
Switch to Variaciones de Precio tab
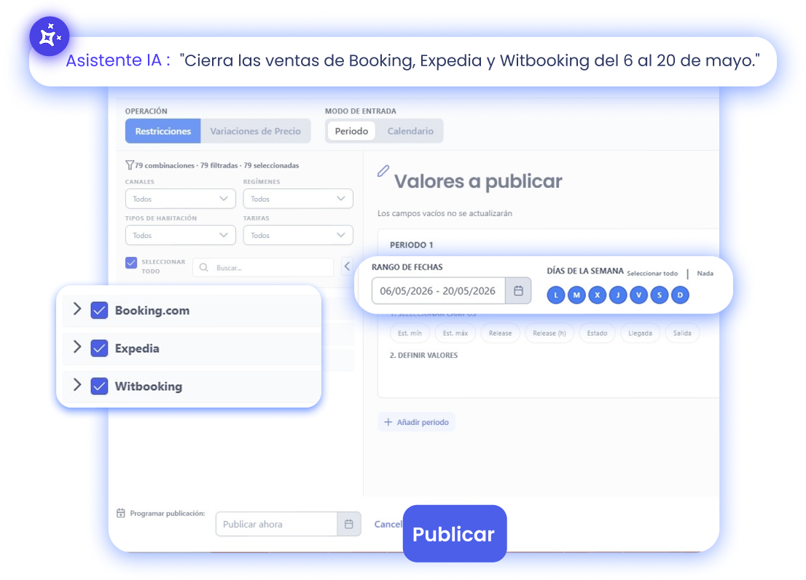(256, 131)
